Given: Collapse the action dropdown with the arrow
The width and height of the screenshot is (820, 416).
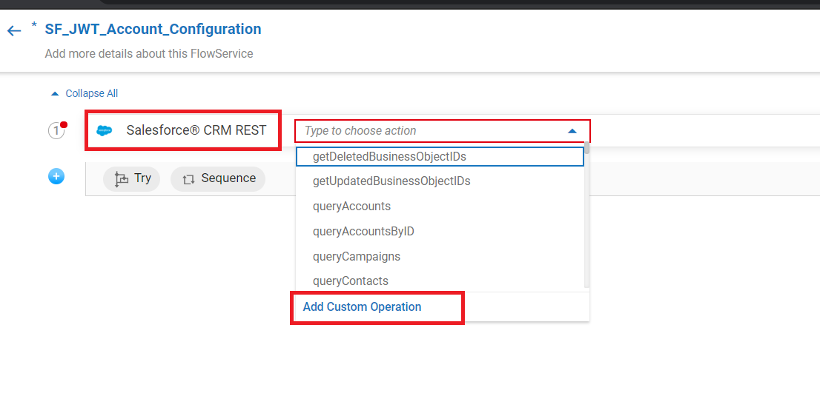Looking at the screenshot, I should click(572, 131).
